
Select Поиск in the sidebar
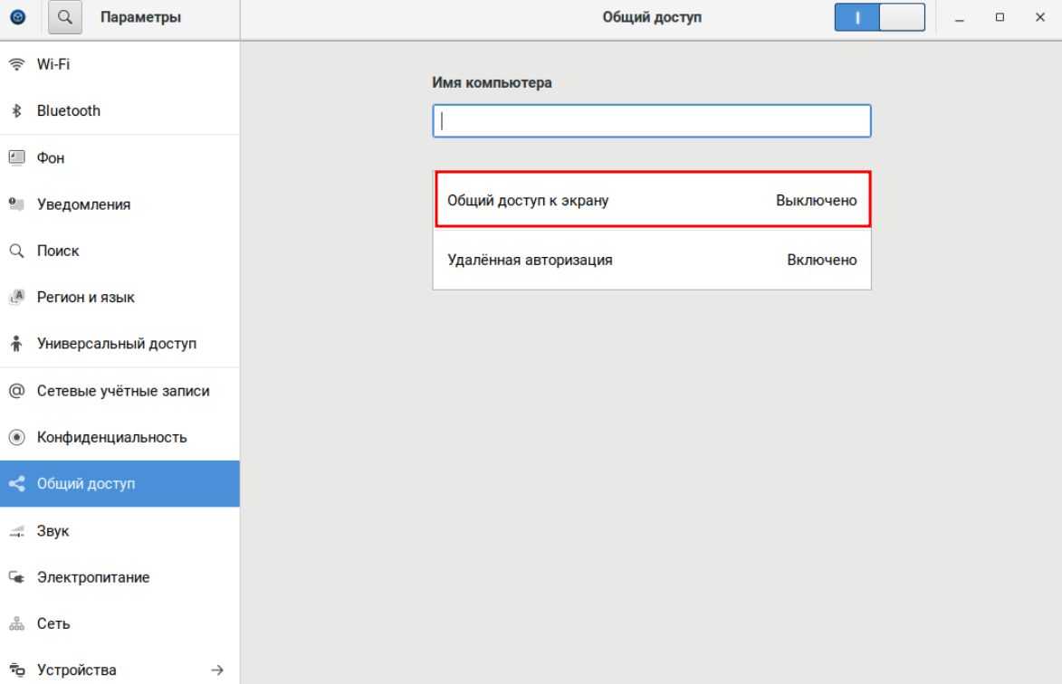point(58,251)
